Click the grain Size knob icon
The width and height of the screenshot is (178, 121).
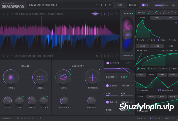click(x=40, y=77)
